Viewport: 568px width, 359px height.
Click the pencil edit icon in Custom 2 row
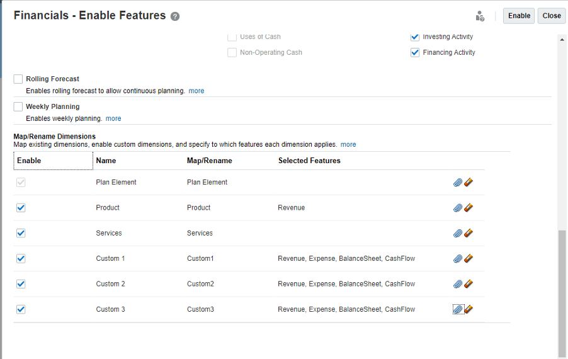click(x=469, y=283)
